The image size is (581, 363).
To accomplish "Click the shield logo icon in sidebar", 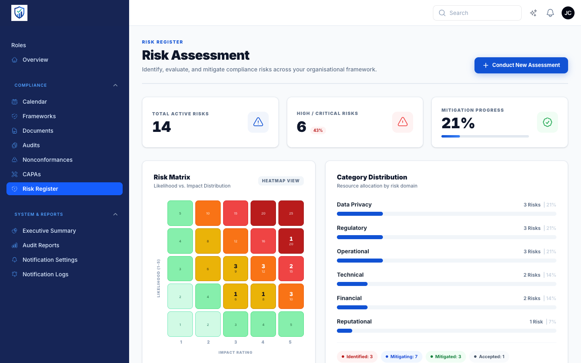I will [x=19, y=13].
